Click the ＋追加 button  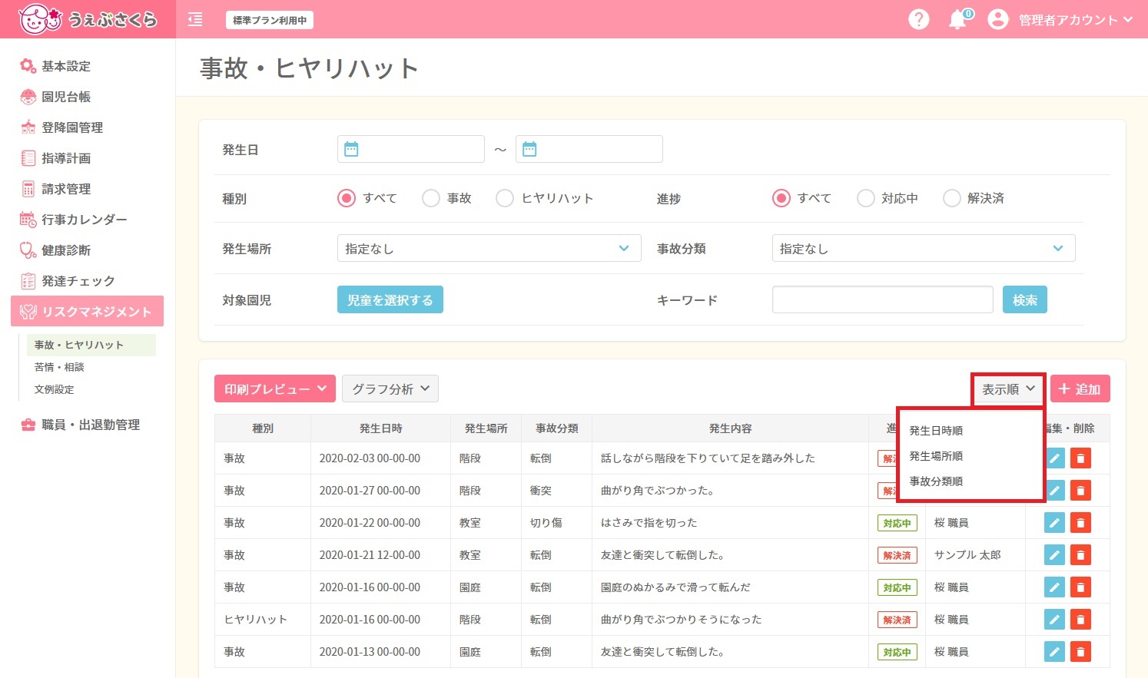[1080, 389]
